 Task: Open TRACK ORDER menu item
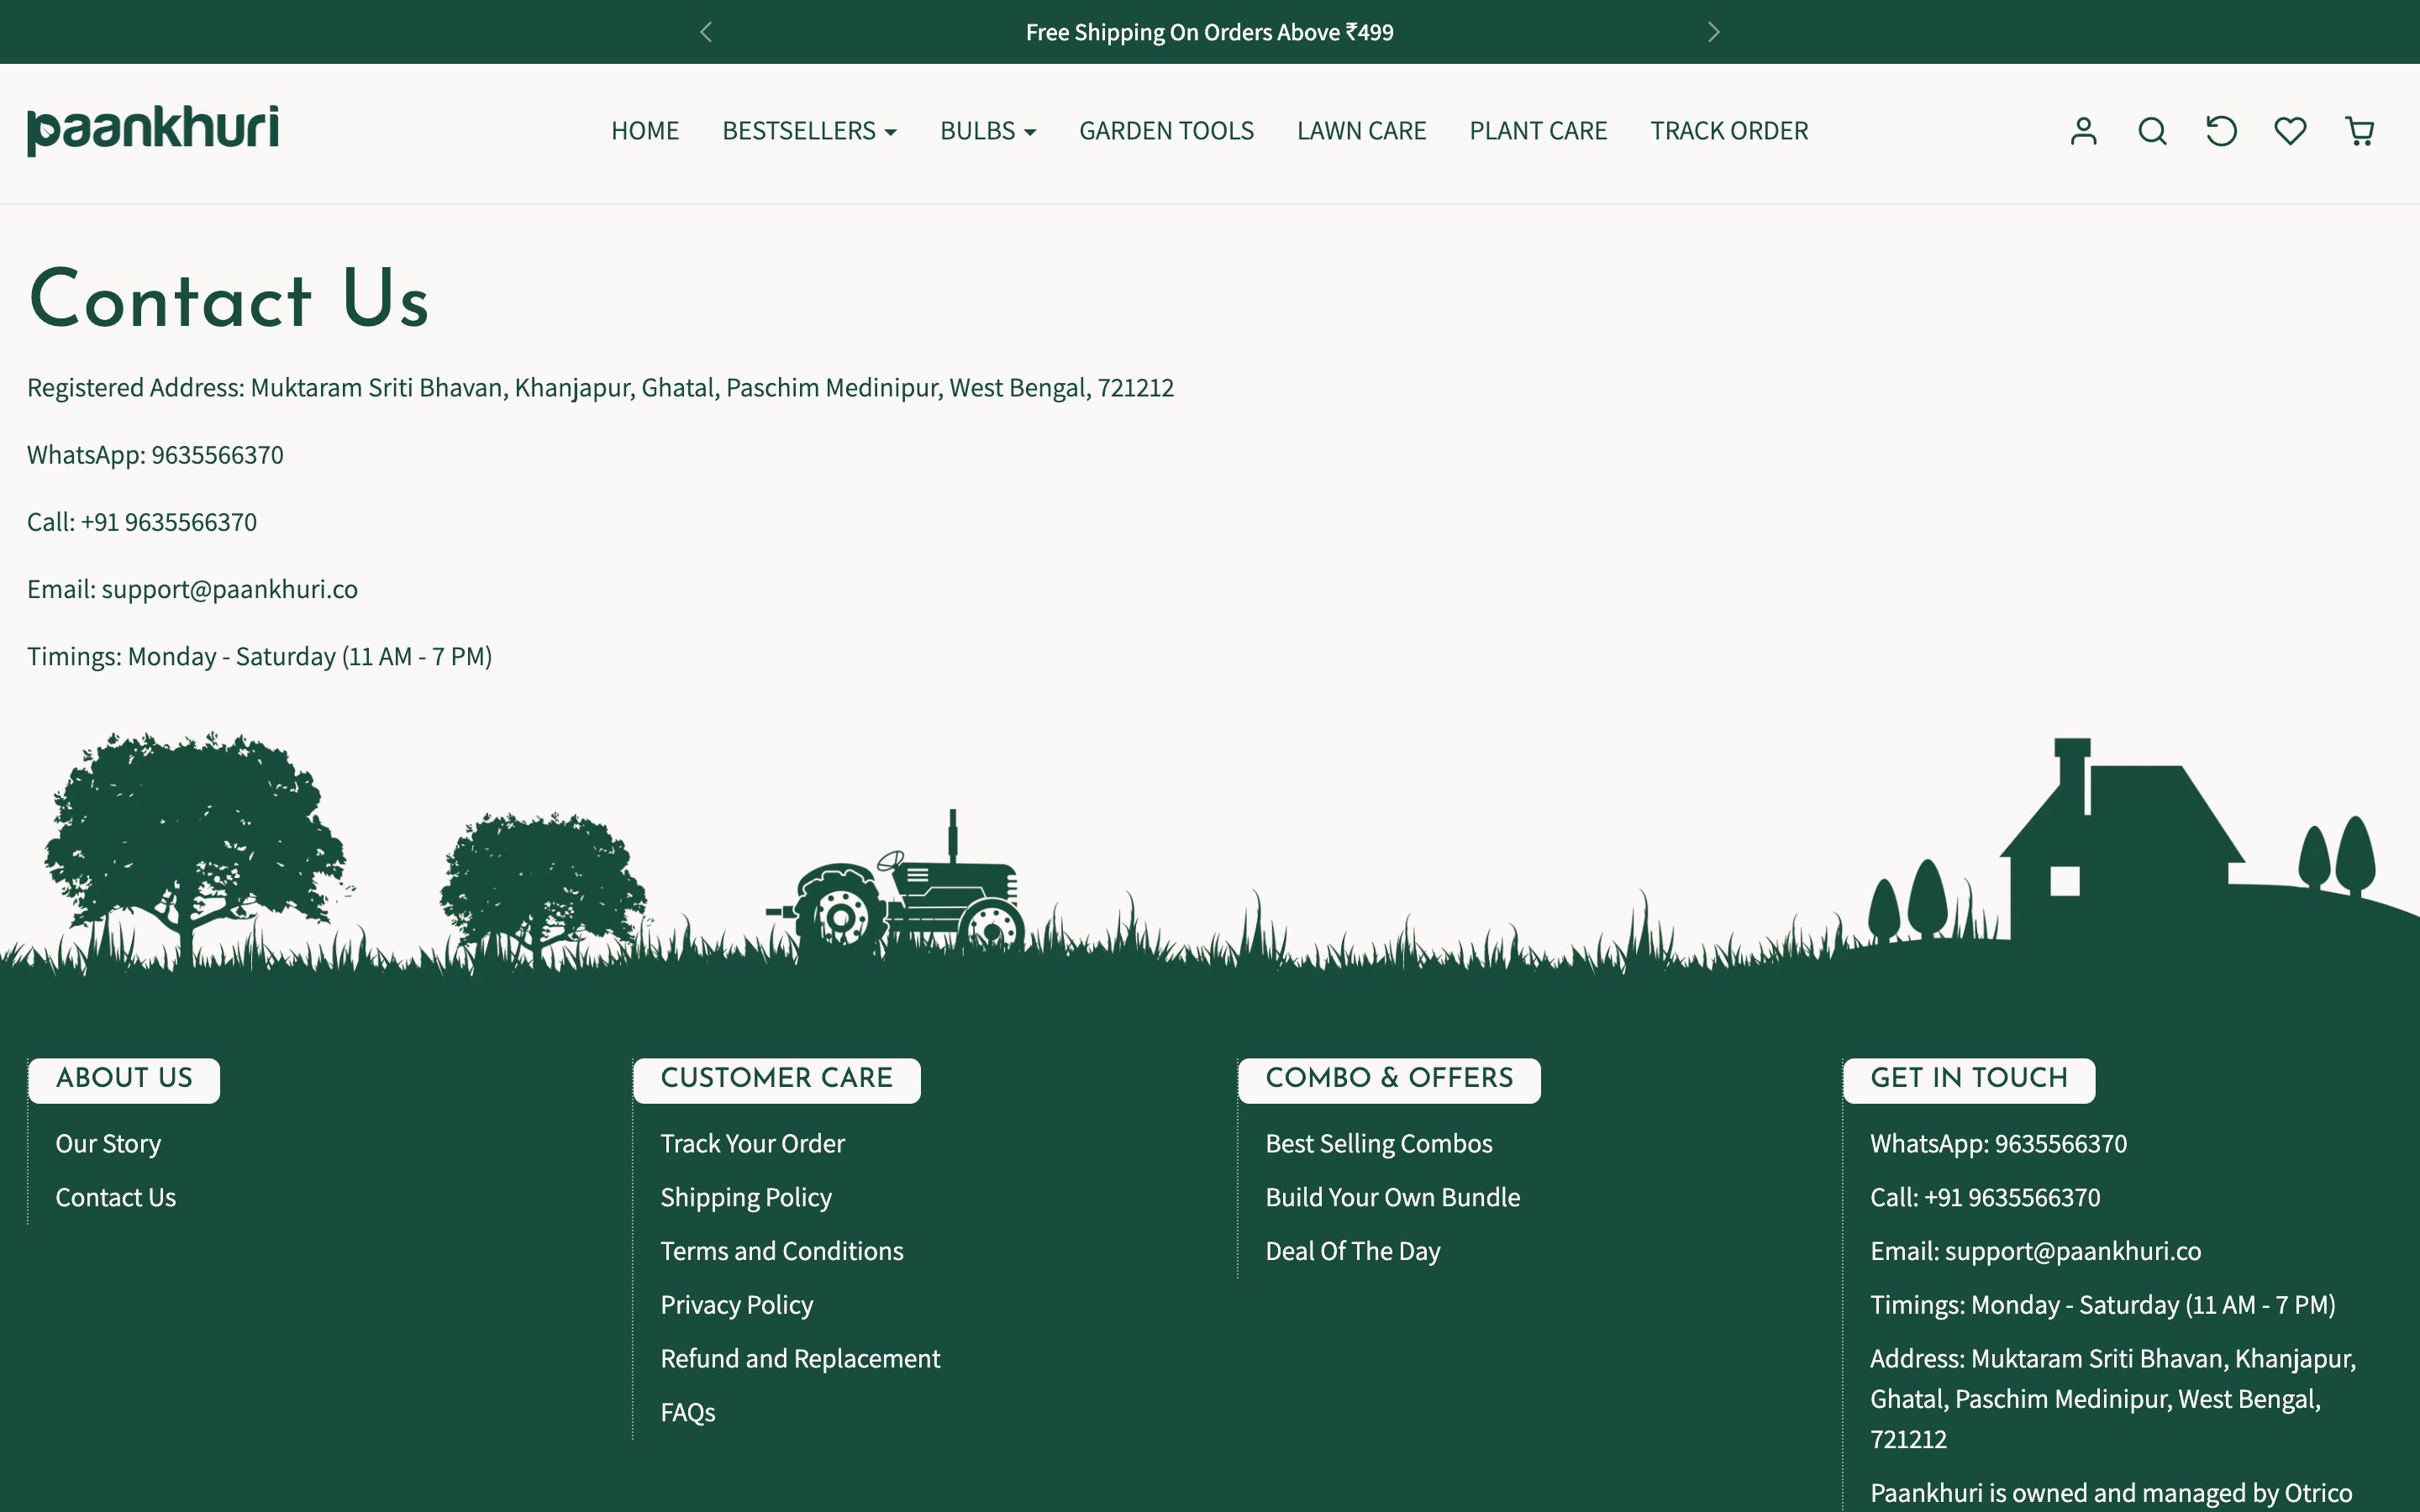tap(1729, 131)
